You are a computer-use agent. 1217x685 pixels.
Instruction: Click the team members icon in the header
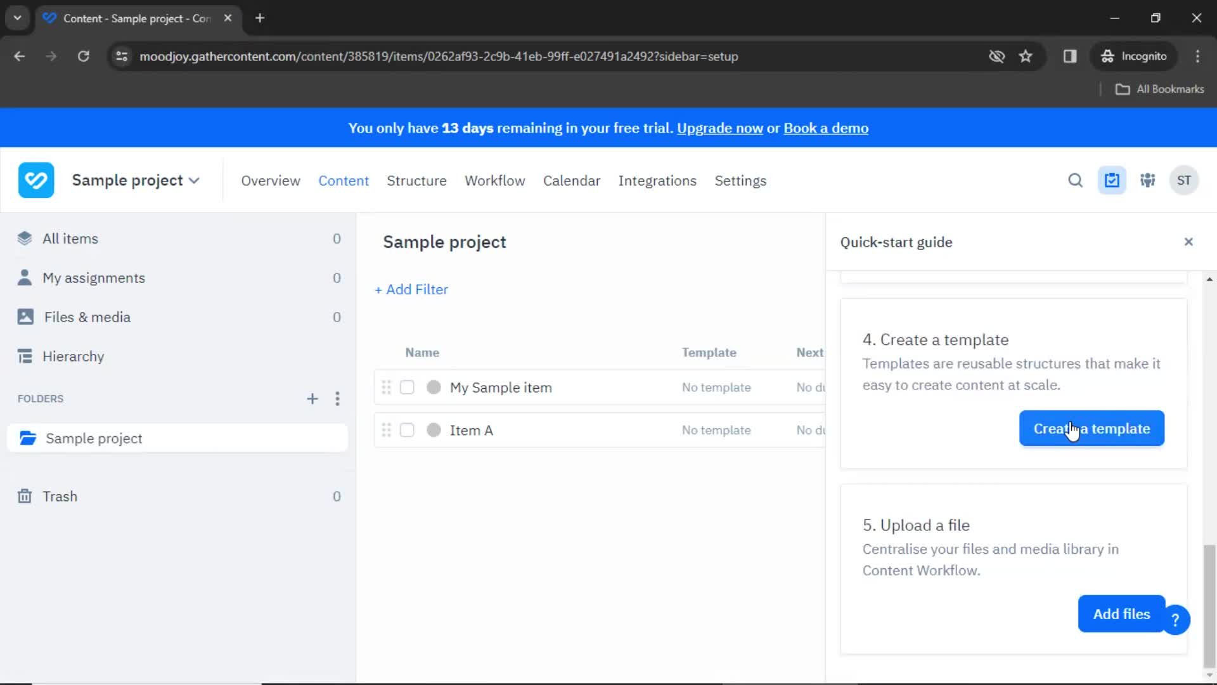(x=1148, y=181)
